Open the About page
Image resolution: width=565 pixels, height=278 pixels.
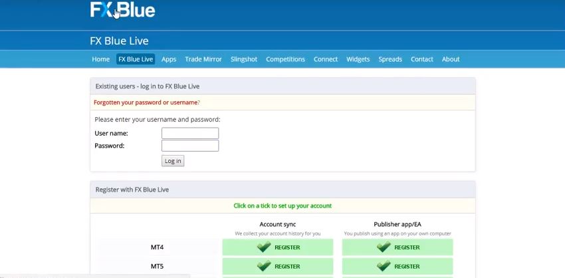coord(451,59)
